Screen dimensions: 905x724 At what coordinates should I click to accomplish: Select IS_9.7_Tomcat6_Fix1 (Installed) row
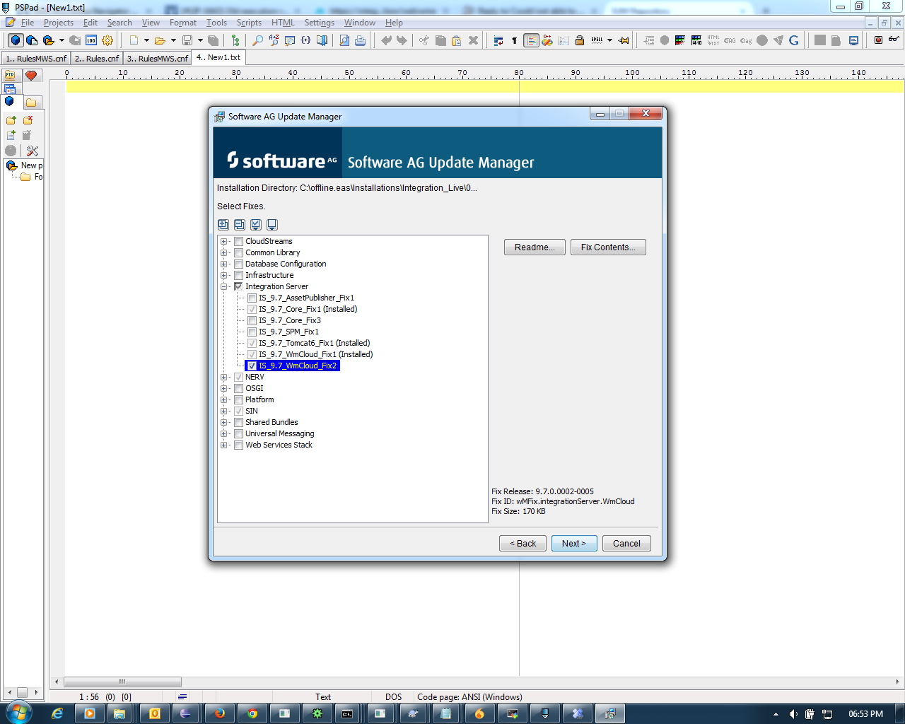tap(314, 343)
